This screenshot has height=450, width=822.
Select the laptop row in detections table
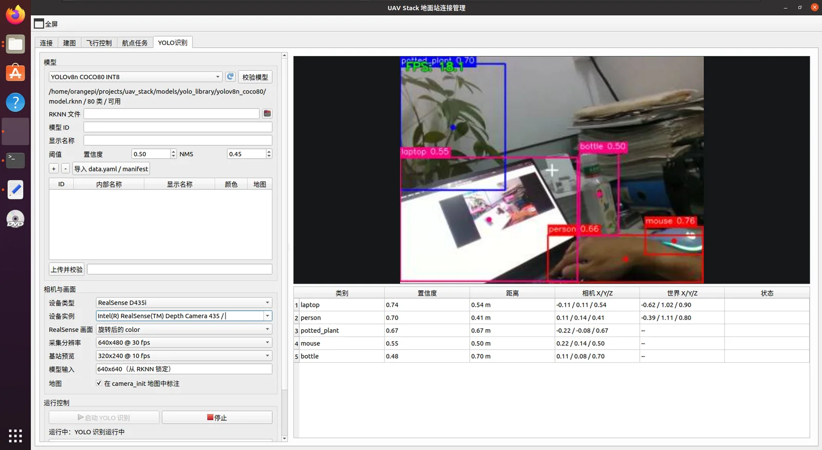click(552, 305)
